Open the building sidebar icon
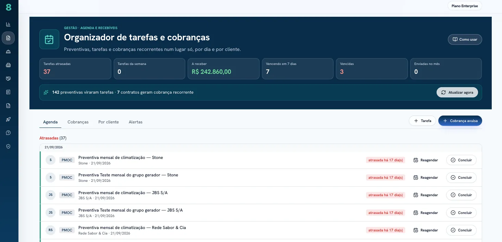 click(8, 65)
